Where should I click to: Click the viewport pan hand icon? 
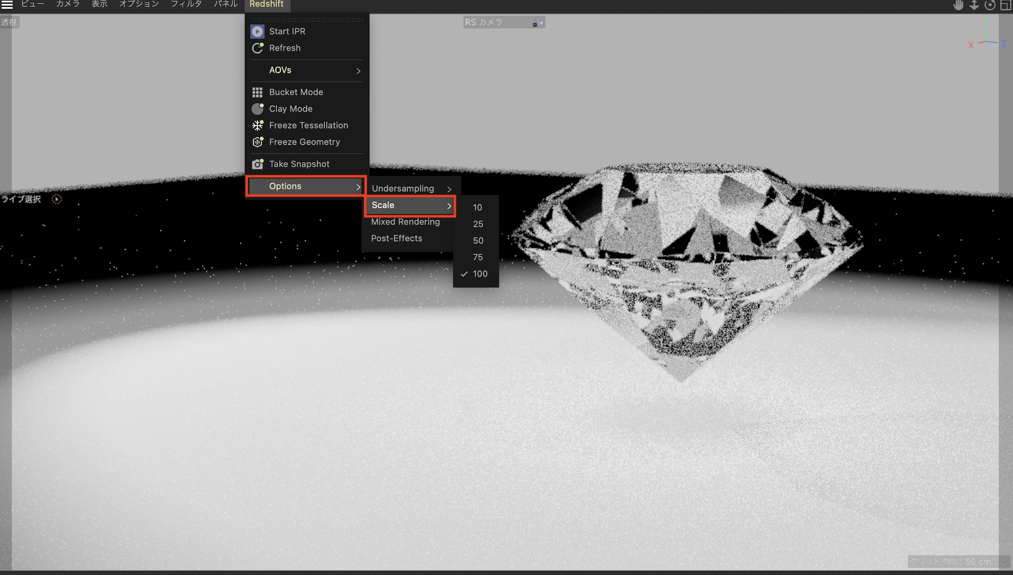coord(958,6)
